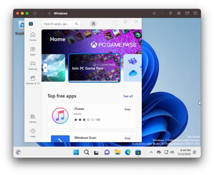Image resolution: width=214 pixels, height=175 pixels.
Task: Click the Join PC Game Pass banner
Action: [94, 68]
